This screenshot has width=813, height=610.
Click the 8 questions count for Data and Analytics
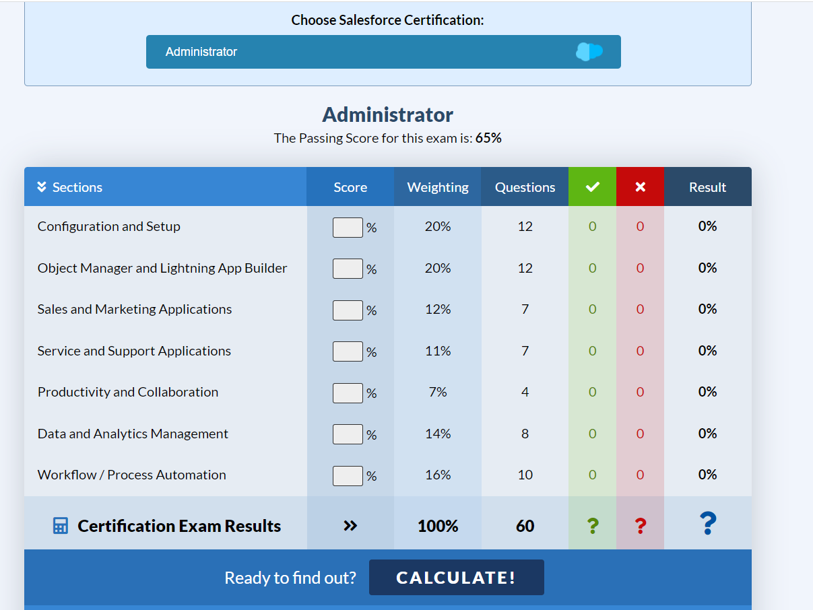[x=525, y=434]
